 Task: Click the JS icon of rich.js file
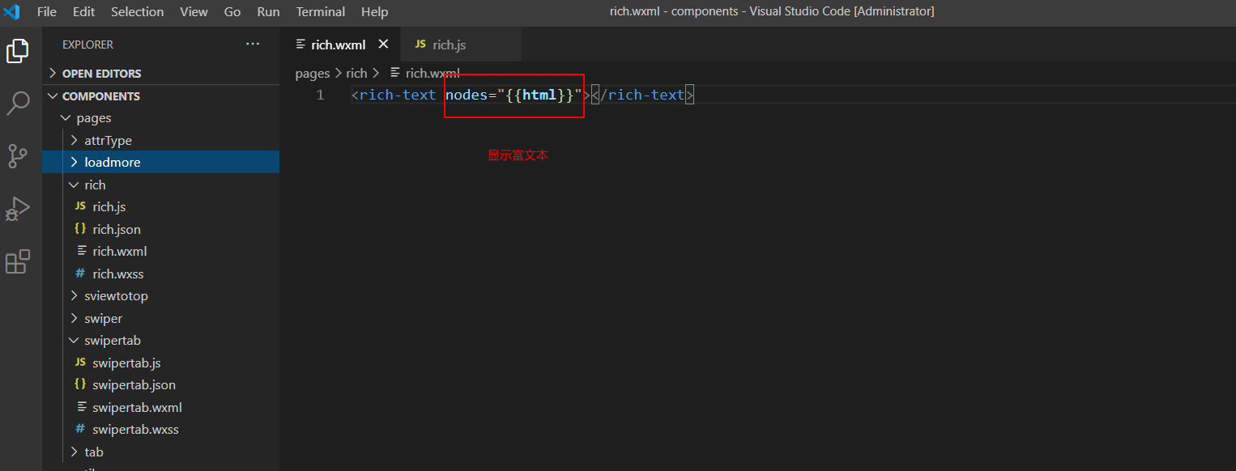pyautogui.click(x=80, y=206)
